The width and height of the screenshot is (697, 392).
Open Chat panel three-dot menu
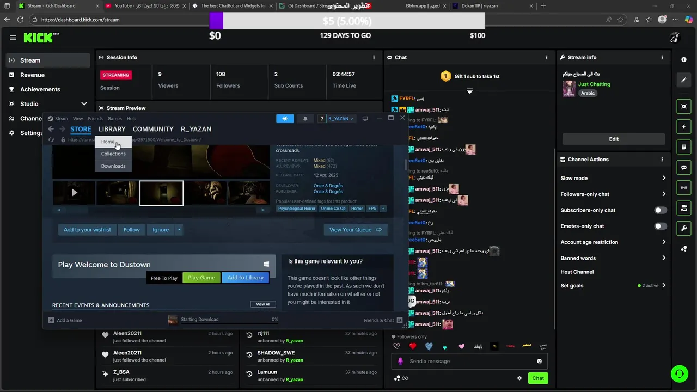(547, 57)
